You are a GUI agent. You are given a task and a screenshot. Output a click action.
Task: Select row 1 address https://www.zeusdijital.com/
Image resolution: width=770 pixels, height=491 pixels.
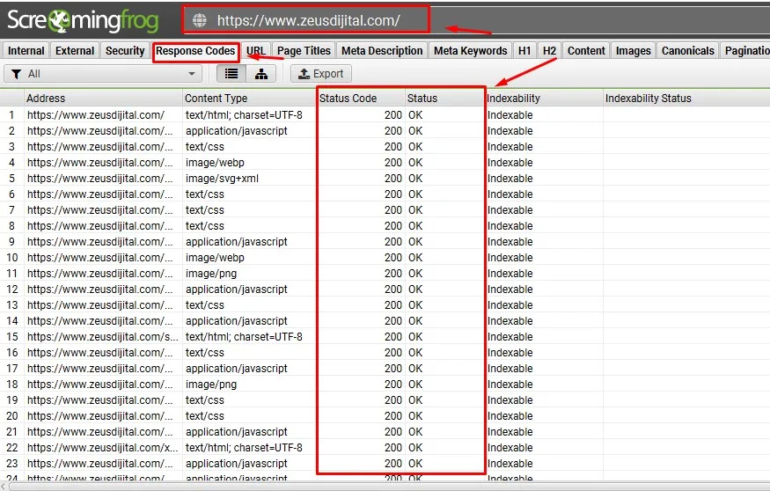tap(96, 115)
